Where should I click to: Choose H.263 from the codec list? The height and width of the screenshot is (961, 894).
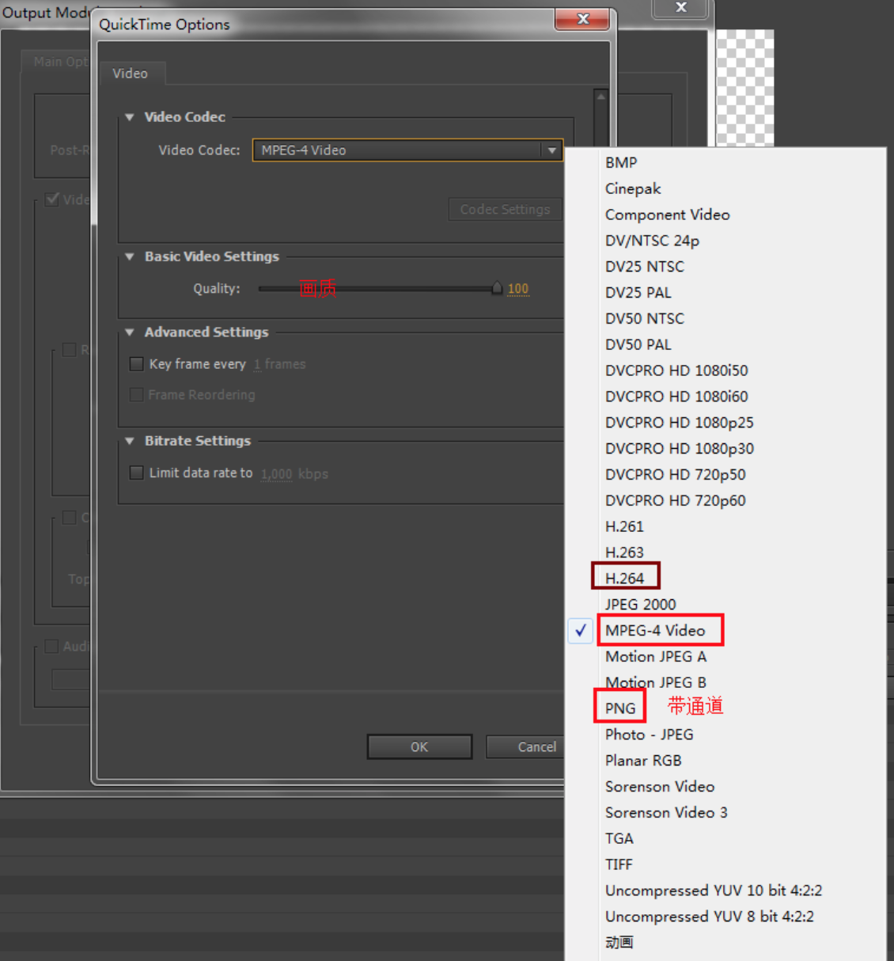coord(624,553)
